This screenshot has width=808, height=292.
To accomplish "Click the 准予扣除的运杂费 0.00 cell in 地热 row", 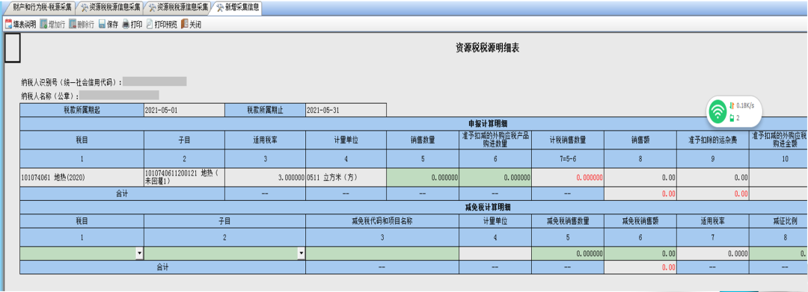I will (712, 178).
